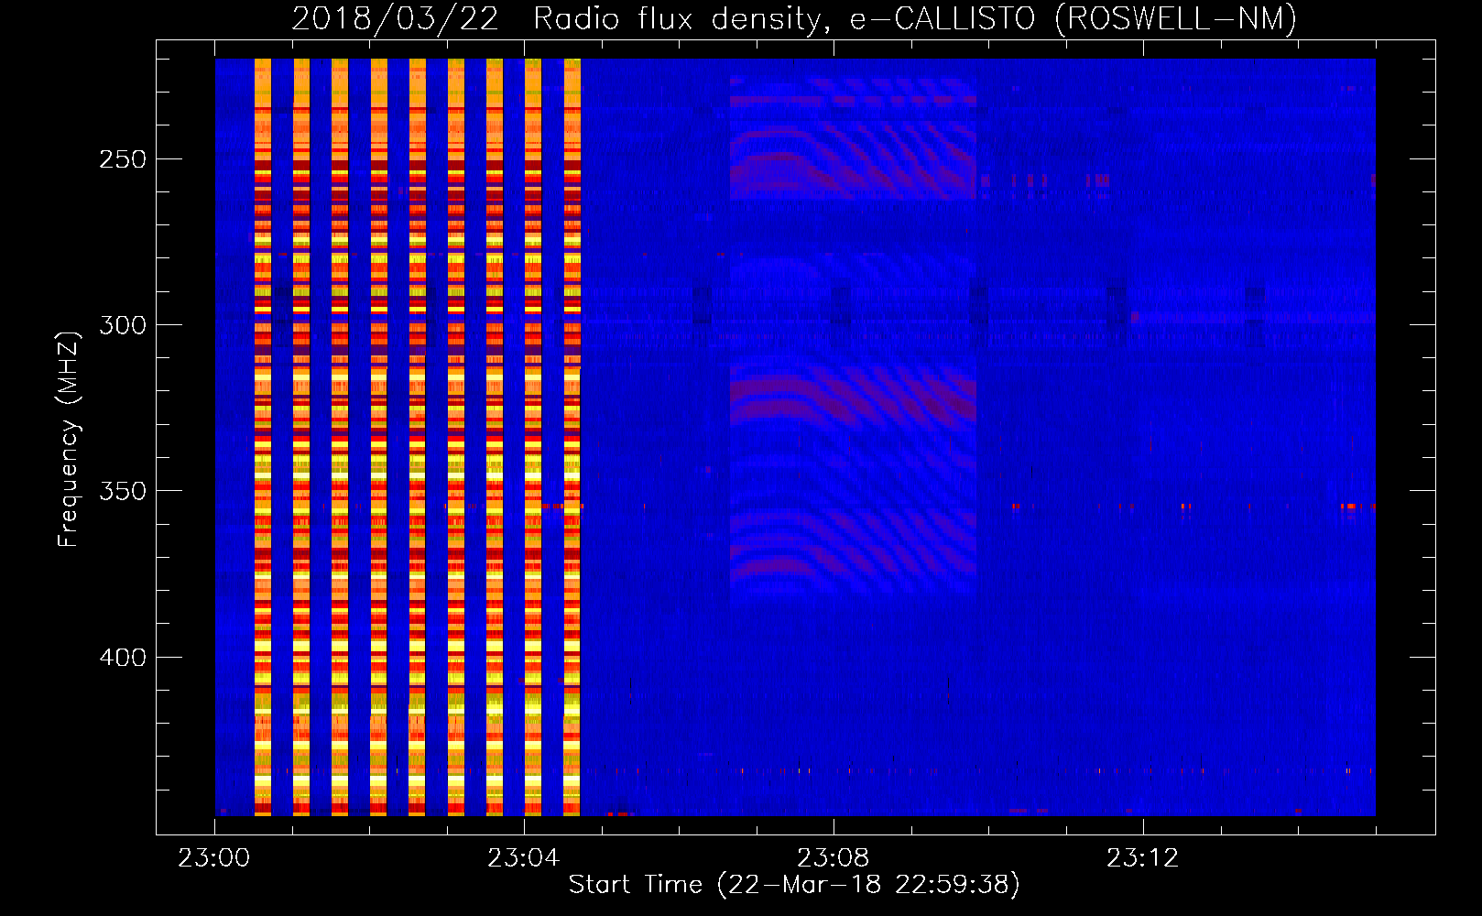Image resolution: width=1482 pixels, height=916 pixels.
Task: Click the date 2018/03/22 in the title
Action: [x=396, y=18]
